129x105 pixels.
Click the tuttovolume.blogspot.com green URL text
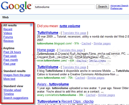click(54, 44)
